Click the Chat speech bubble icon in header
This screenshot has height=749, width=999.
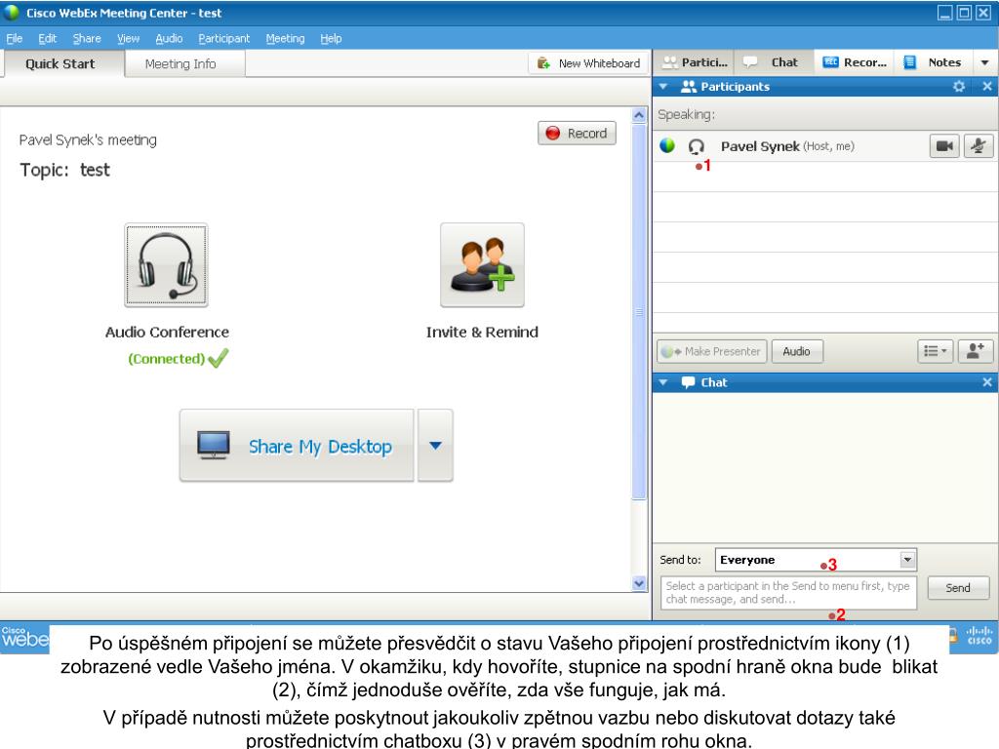click(x=688, y=382)
